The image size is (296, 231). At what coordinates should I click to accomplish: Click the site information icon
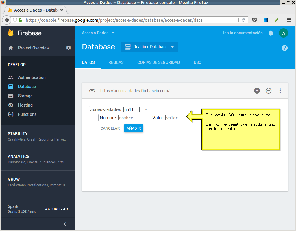coord(15,20)
